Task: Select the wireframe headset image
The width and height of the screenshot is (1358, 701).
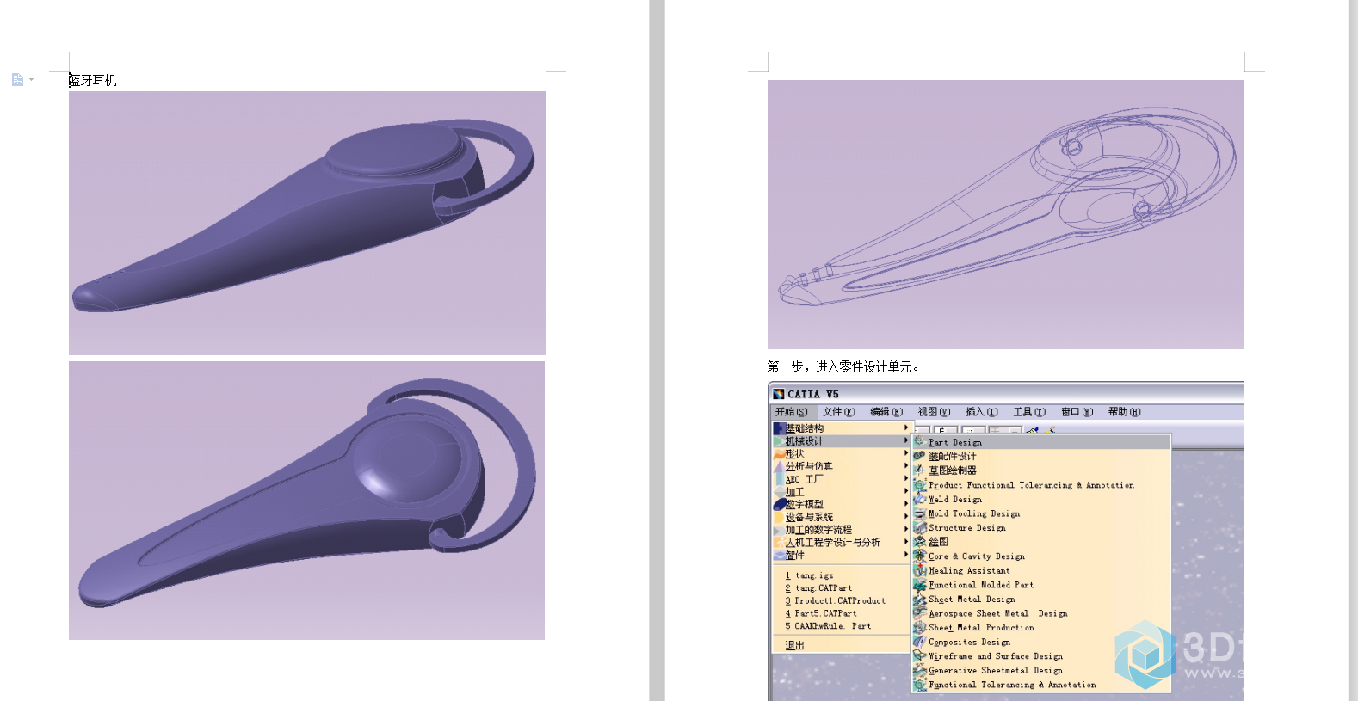Action: coord(1006,214)
